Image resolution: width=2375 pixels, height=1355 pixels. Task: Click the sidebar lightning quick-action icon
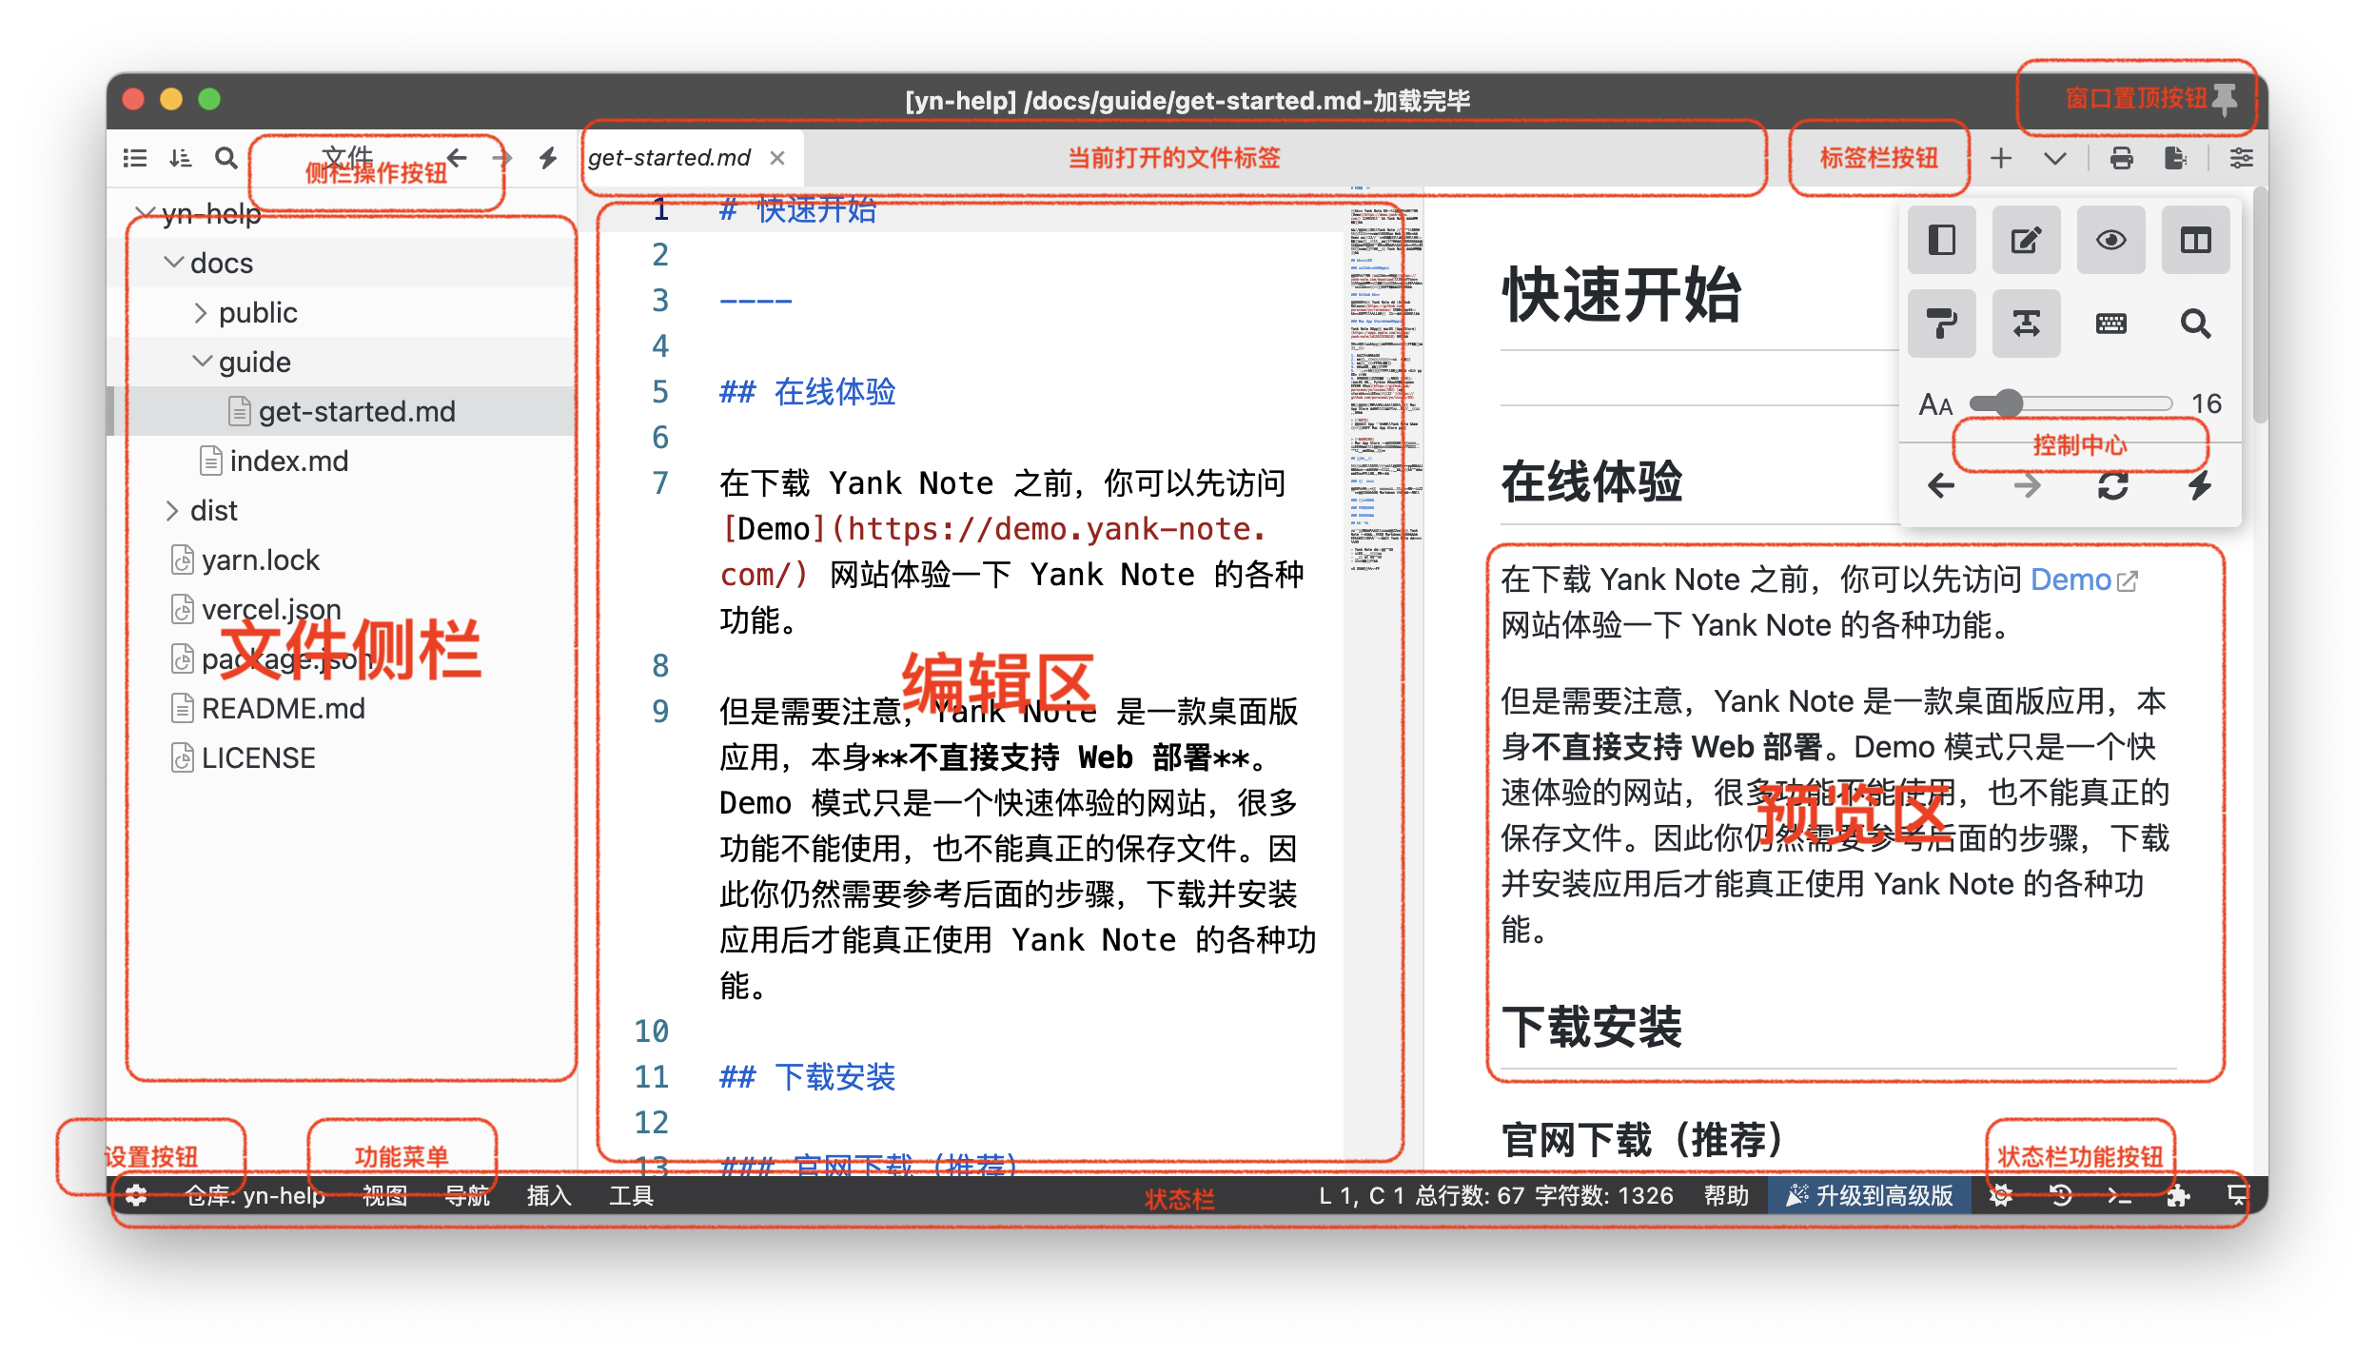pyautogui.click(x=547, y=158)
